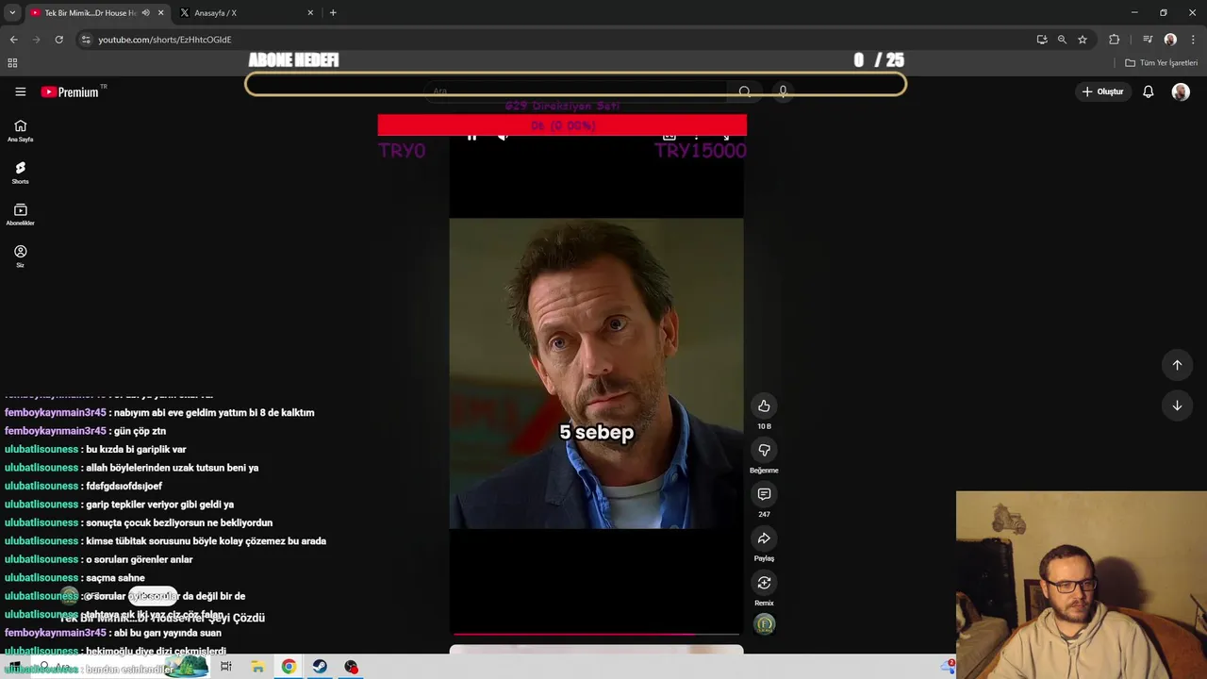Open the media controls icon
This screenshot has height=679, width=1207.
pos(1148,40)
